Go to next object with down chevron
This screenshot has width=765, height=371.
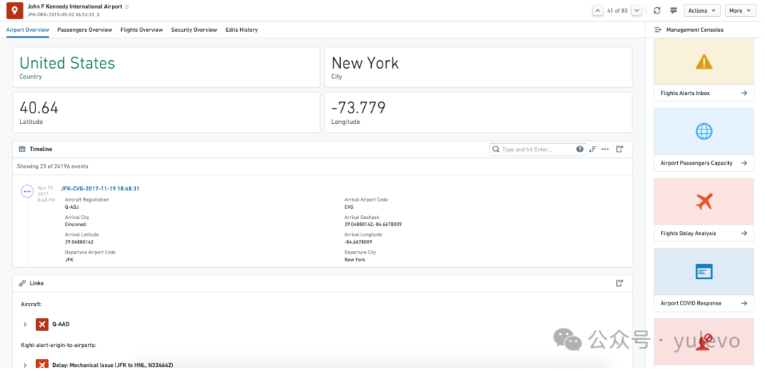point(636,11)
